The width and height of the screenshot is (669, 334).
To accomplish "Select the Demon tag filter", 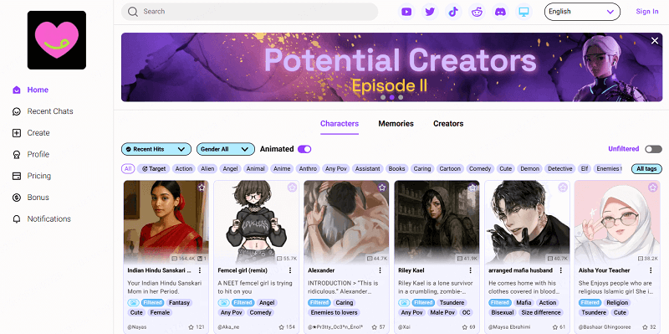I will [530, 169].
